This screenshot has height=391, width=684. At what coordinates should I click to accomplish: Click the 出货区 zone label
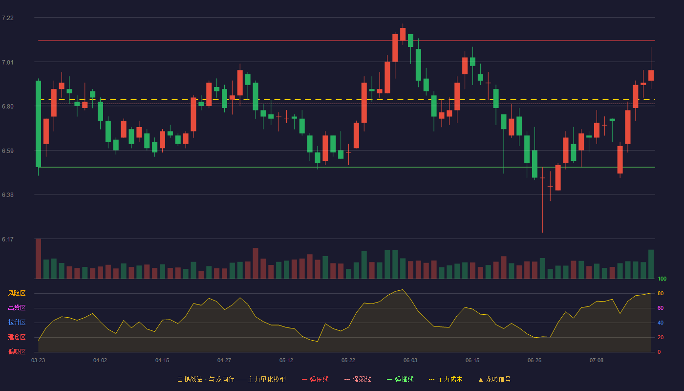pos(17,308)
